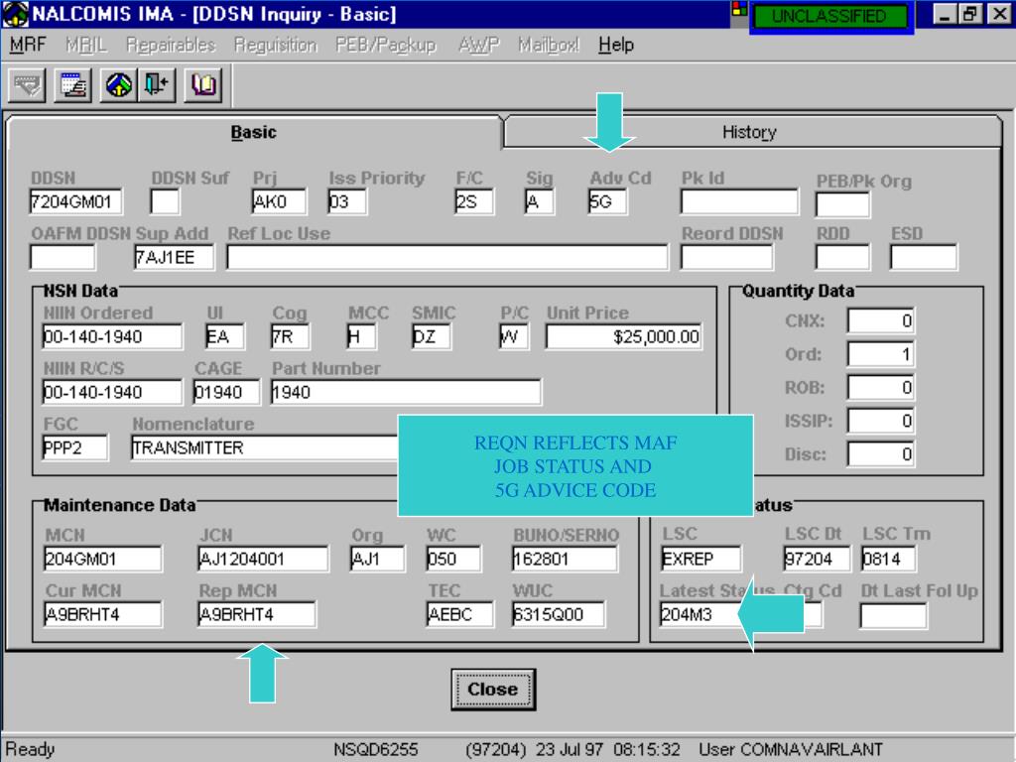
Task: Click the Adv Cd field showing 5G
Action: (607, 201)
